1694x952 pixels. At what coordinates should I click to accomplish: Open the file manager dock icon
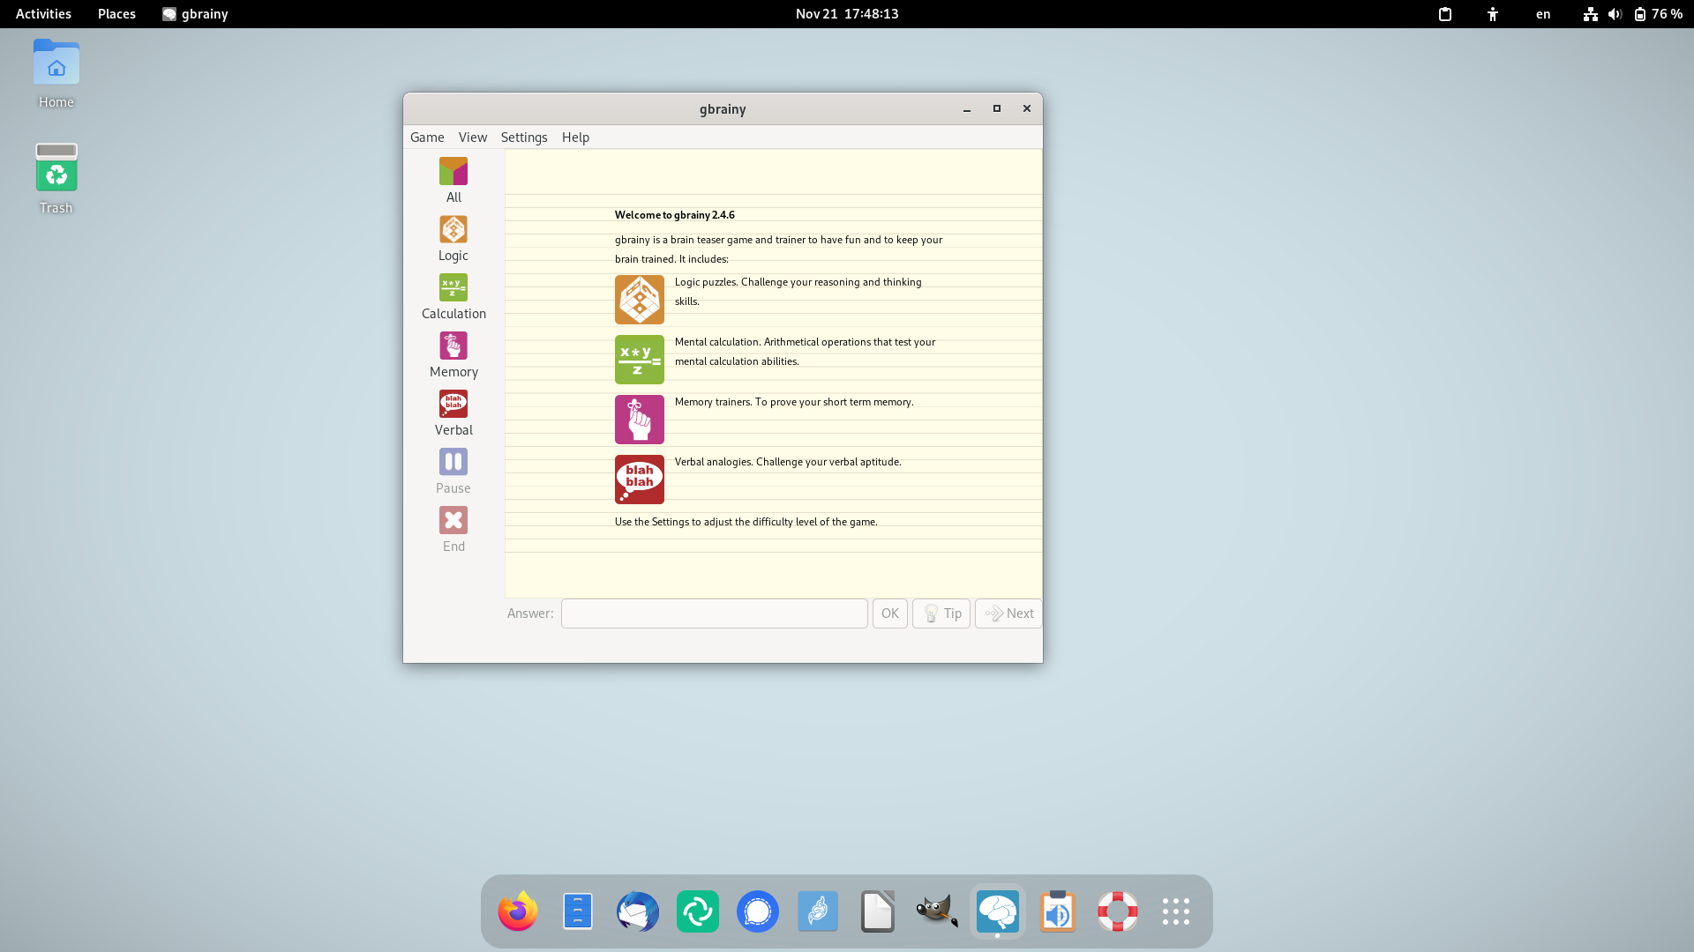pos(578,911)
